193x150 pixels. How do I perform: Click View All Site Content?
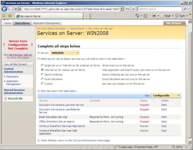coord(15,64)
